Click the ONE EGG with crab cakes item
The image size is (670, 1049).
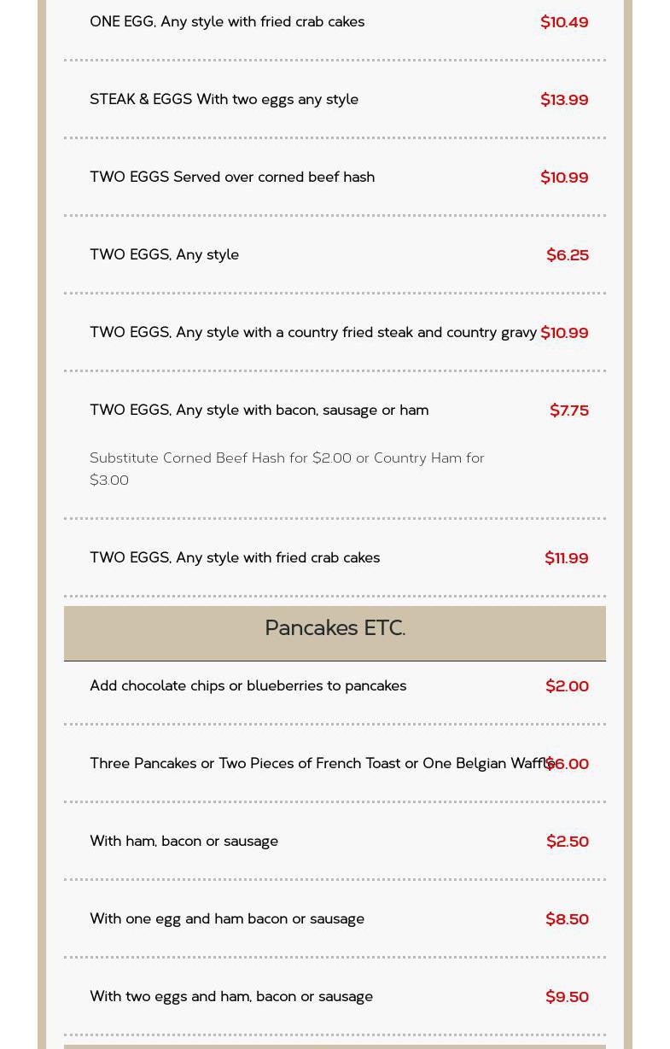pos(227,22)
